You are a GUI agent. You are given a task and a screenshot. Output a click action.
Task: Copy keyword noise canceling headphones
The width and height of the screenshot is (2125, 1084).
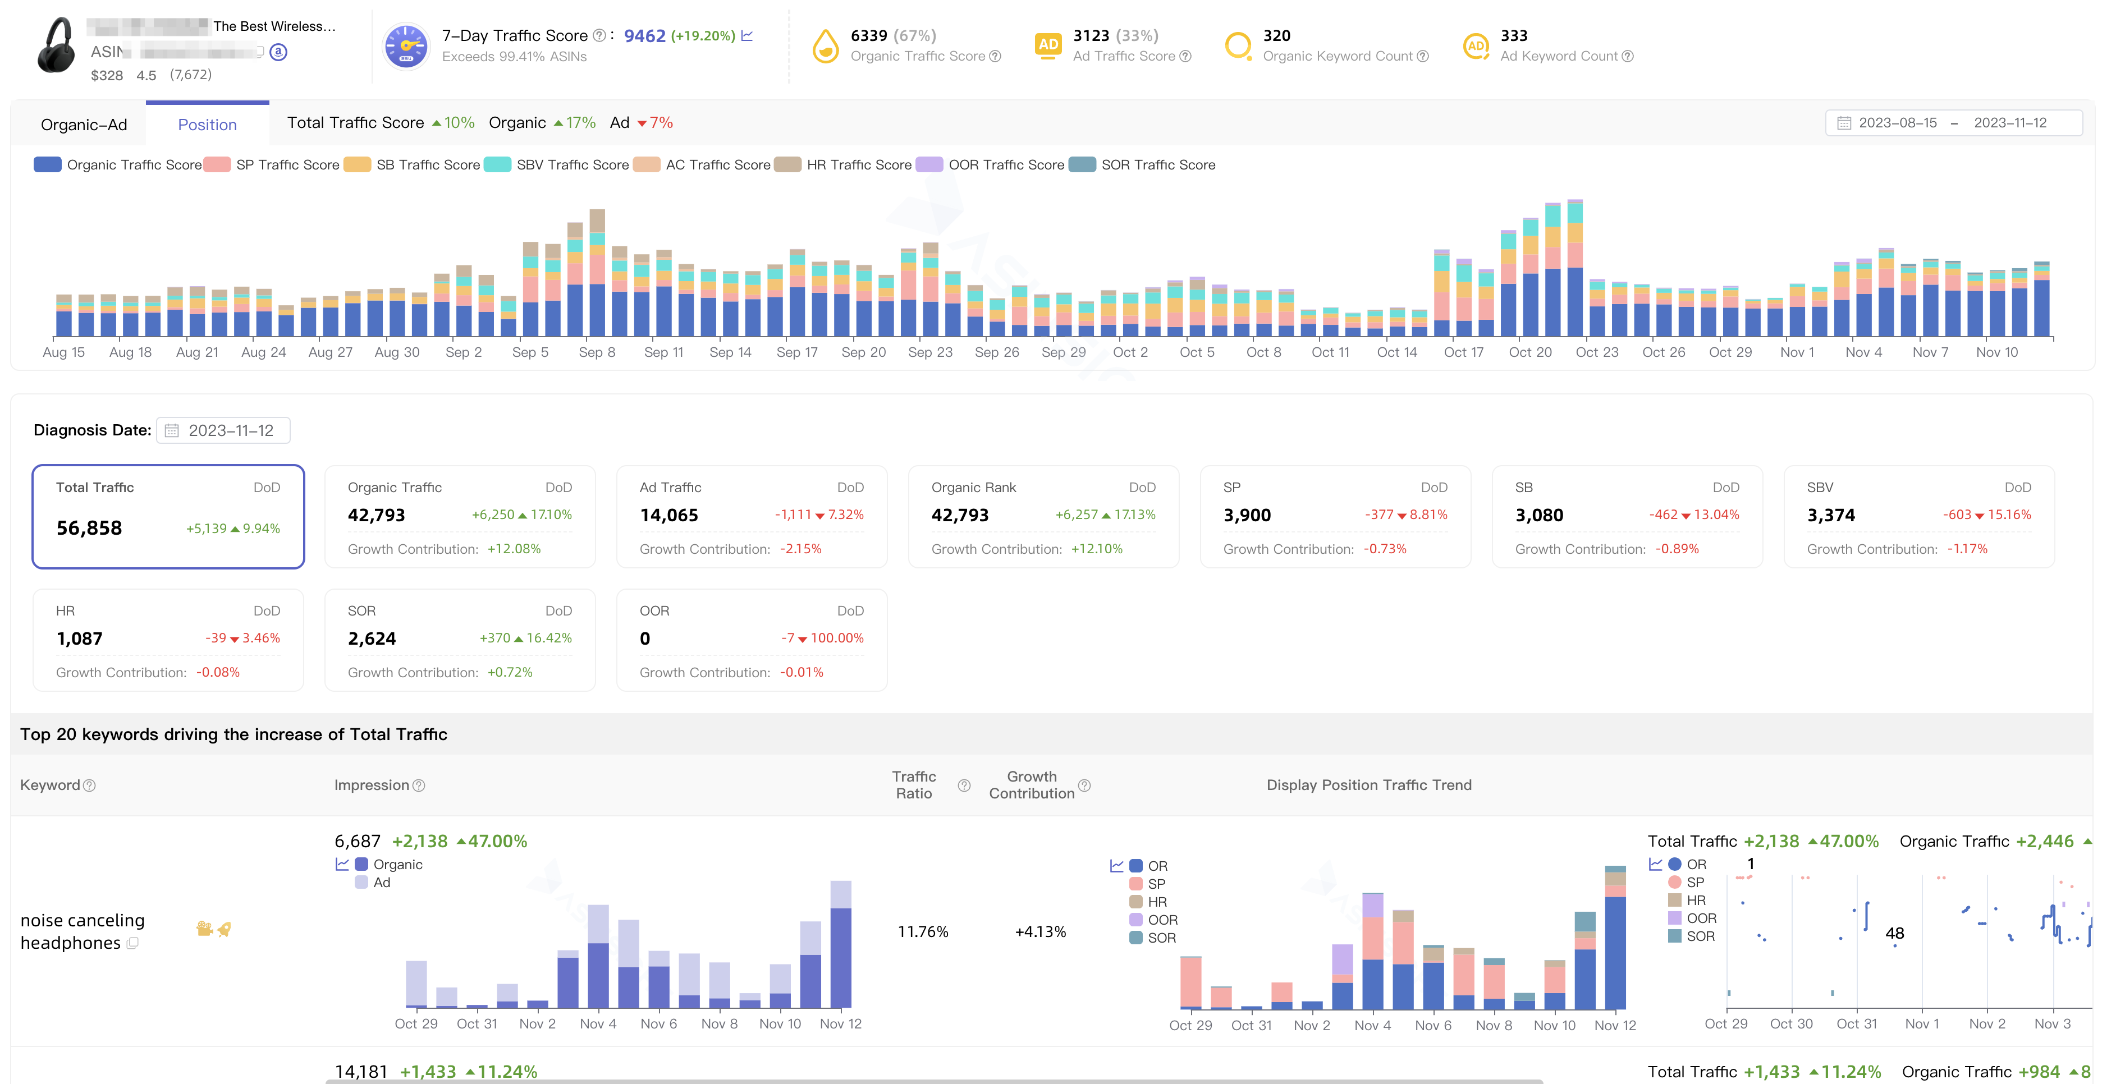coord(133,943)
